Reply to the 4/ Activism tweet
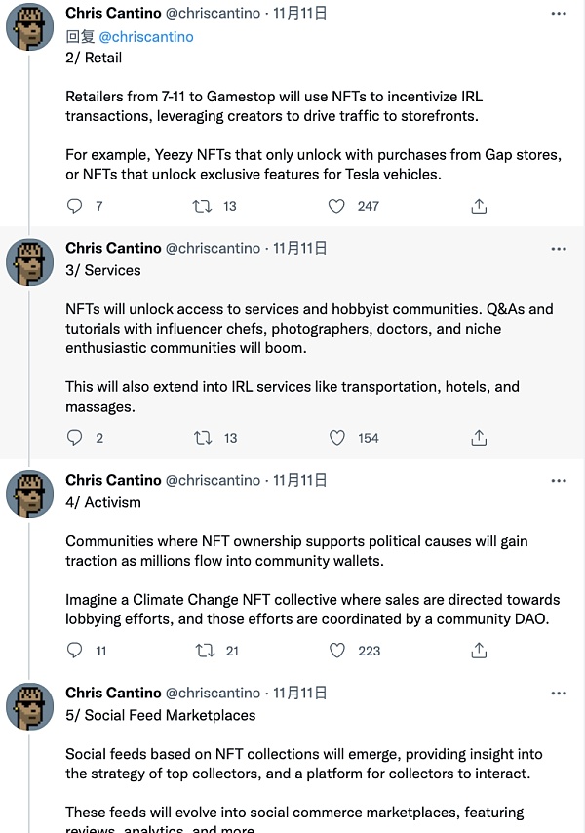This screenshot has height=833, width=585. pyautogui.click(x=75, y=651)
